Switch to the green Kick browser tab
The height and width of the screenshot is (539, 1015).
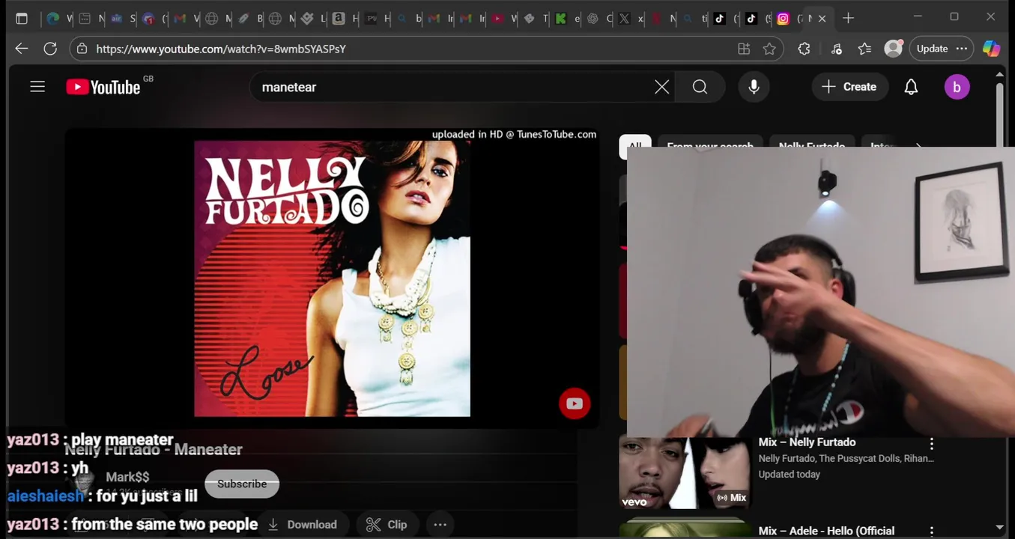pos(560,19)
